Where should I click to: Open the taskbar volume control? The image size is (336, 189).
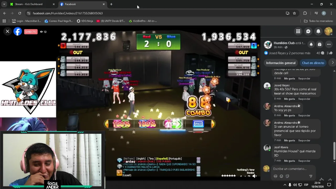(x=295, y=185)
